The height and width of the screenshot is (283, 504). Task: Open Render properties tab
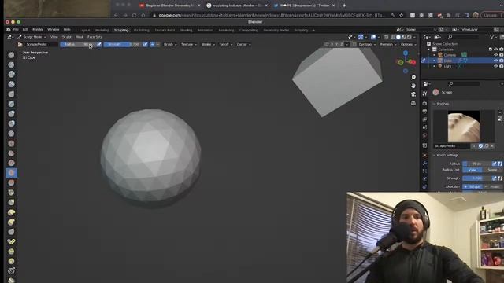(424, 104)
